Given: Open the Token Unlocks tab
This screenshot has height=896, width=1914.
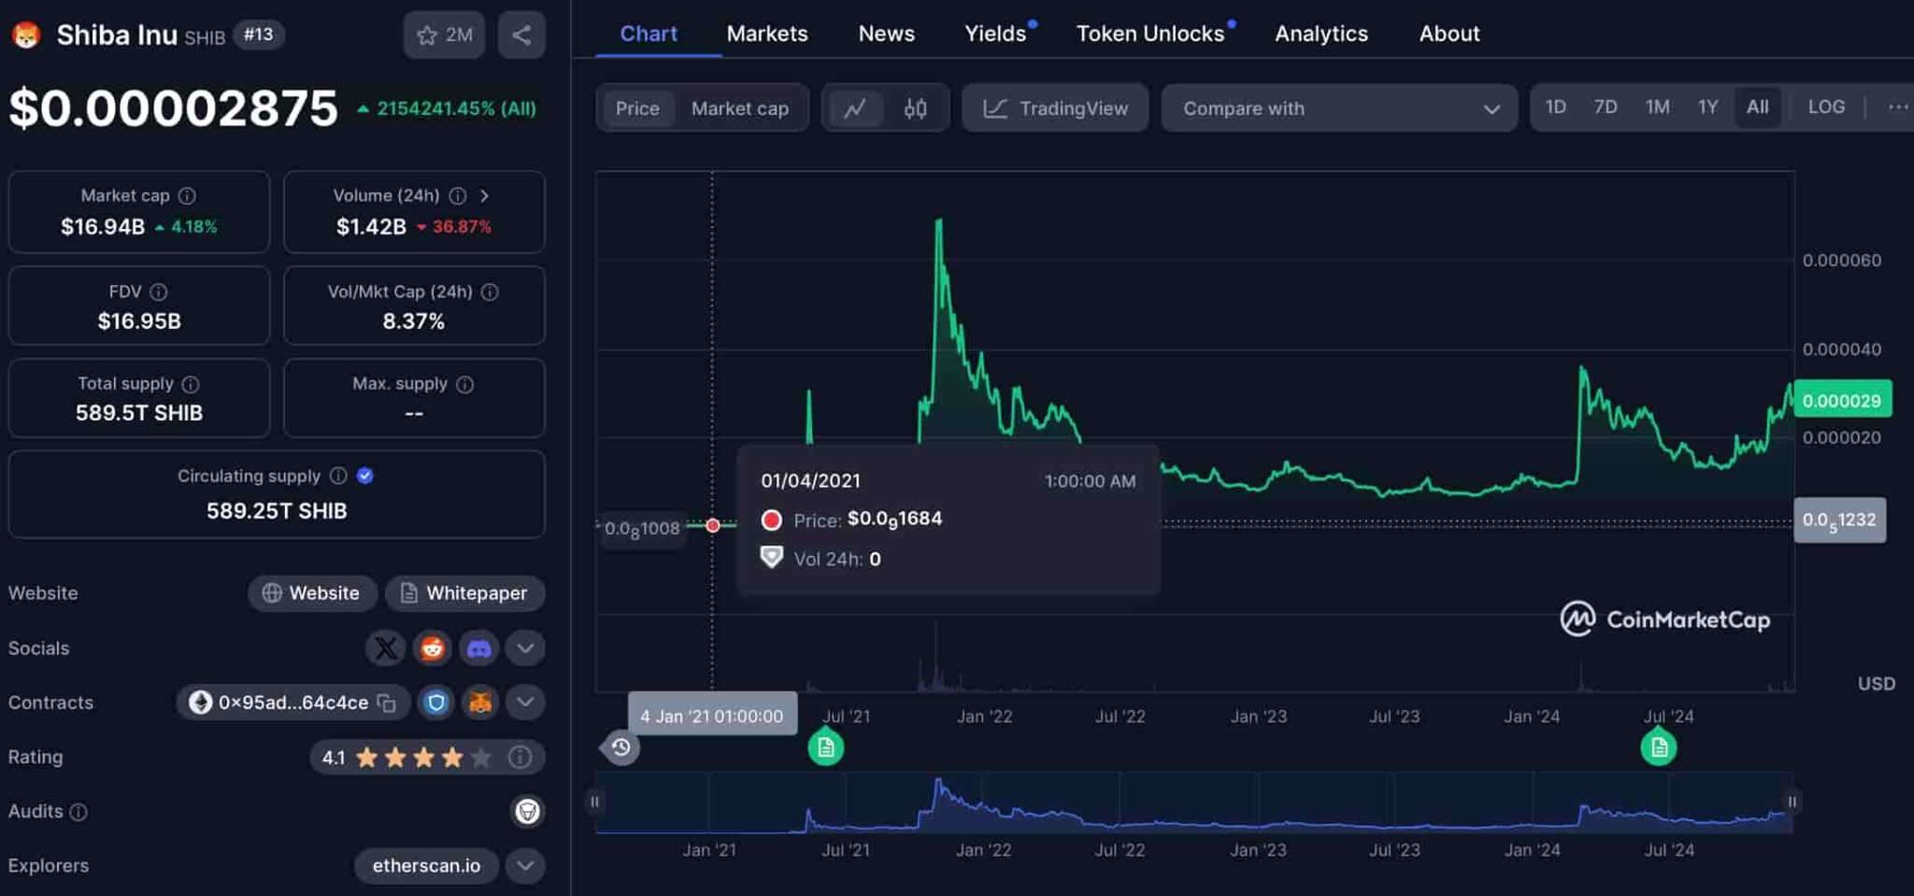Looking at the screenshot, I should coord(1152,33).
